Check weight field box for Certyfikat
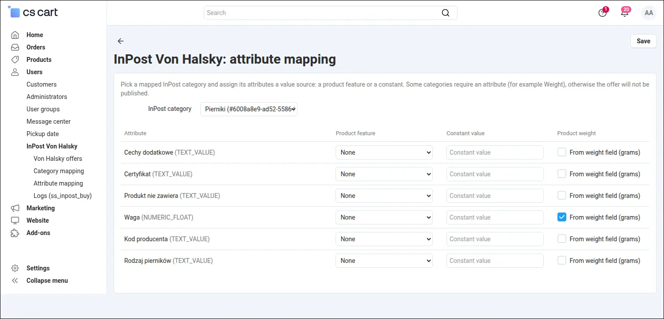Viewport: 664px width, 319px height. (562, 174)
